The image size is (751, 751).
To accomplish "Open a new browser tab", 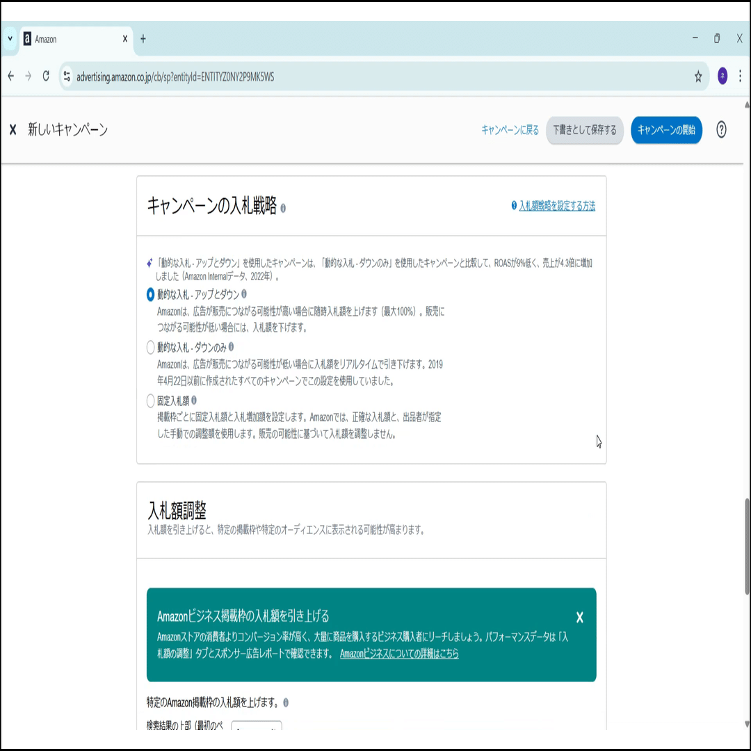I will point(143,39).
